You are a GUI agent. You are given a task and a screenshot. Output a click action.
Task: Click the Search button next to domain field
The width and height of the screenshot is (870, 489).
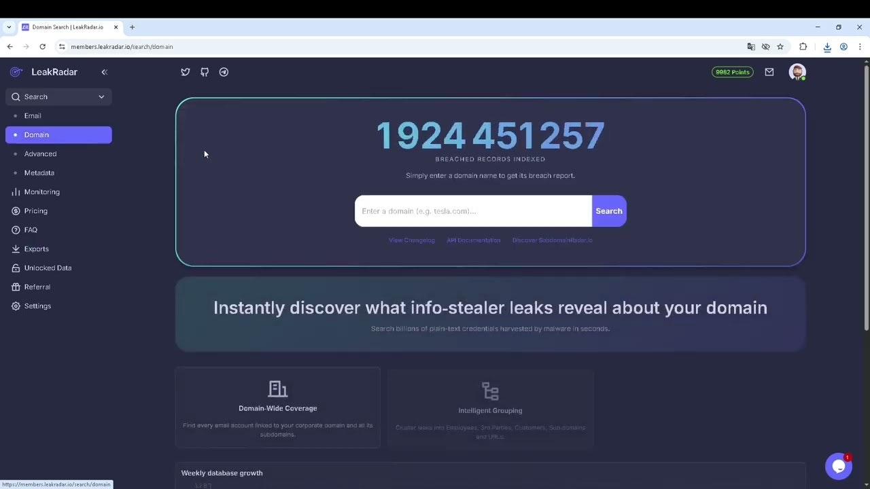pyautogui.click(x=608, y=211)
